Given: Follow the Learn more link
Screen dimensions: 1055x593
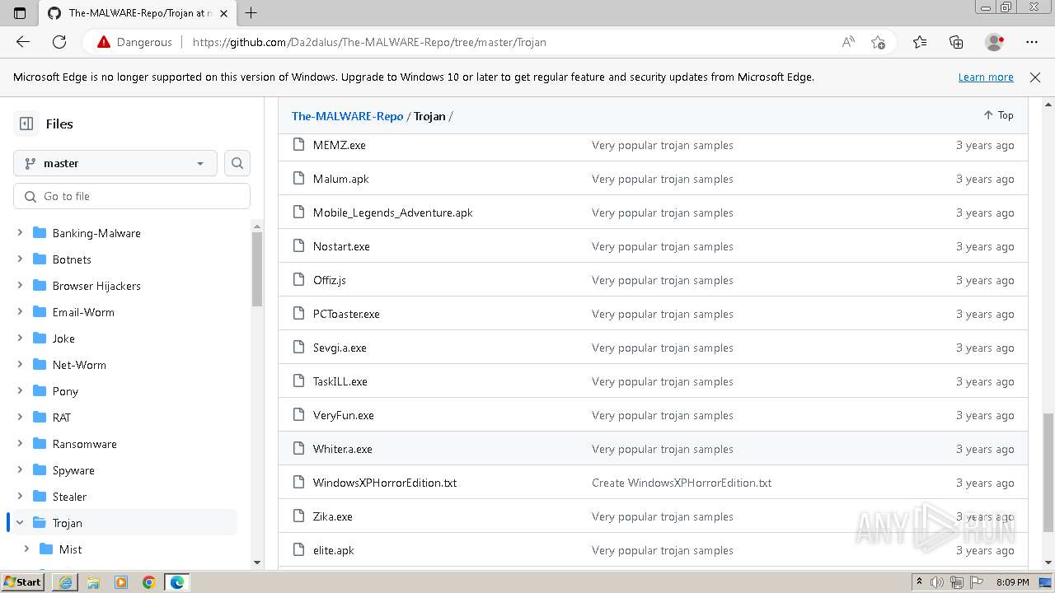Looking at the screenshot, I should [x=986, y=77].
